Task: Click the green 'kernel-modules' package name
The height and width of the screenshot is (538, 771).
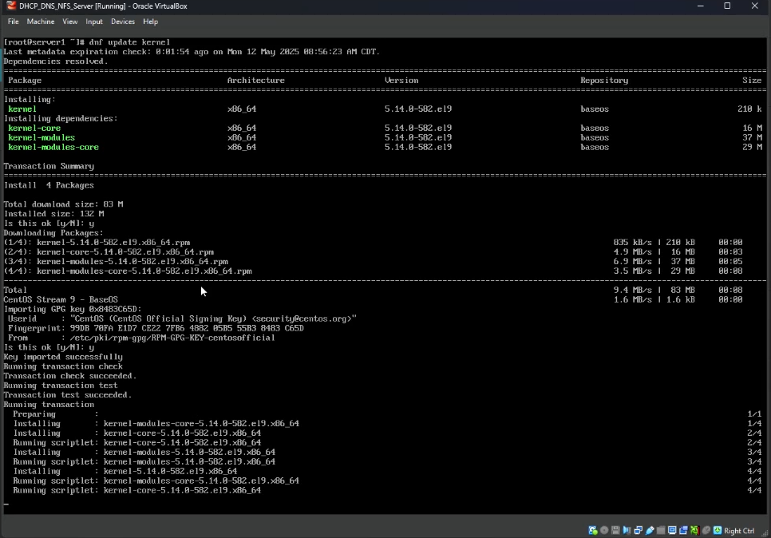Action: 42,138
